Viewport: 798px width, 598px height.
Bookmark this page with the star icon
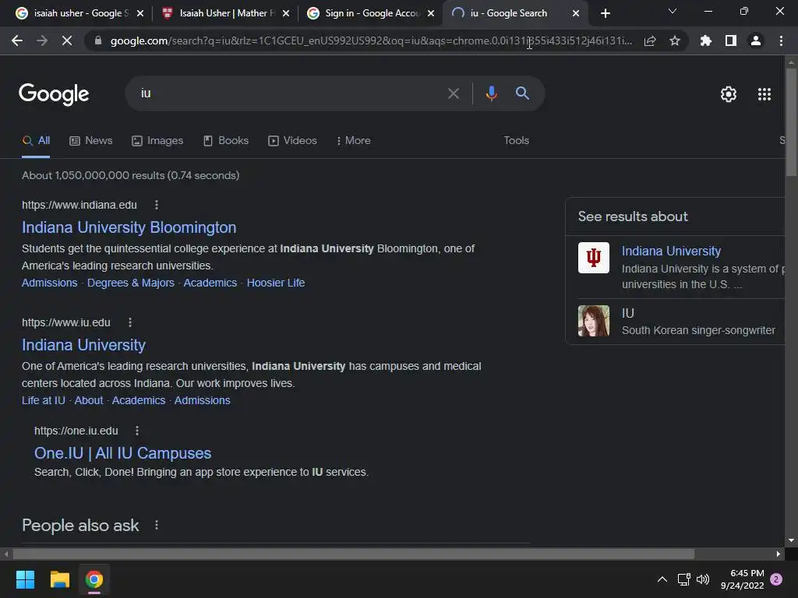pyautogui.click(x=675, y=40)
